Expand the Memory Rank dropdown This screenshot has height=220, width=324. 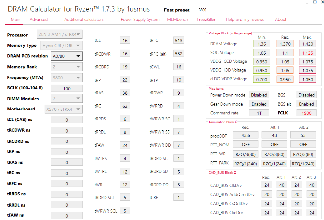point(67,67)
